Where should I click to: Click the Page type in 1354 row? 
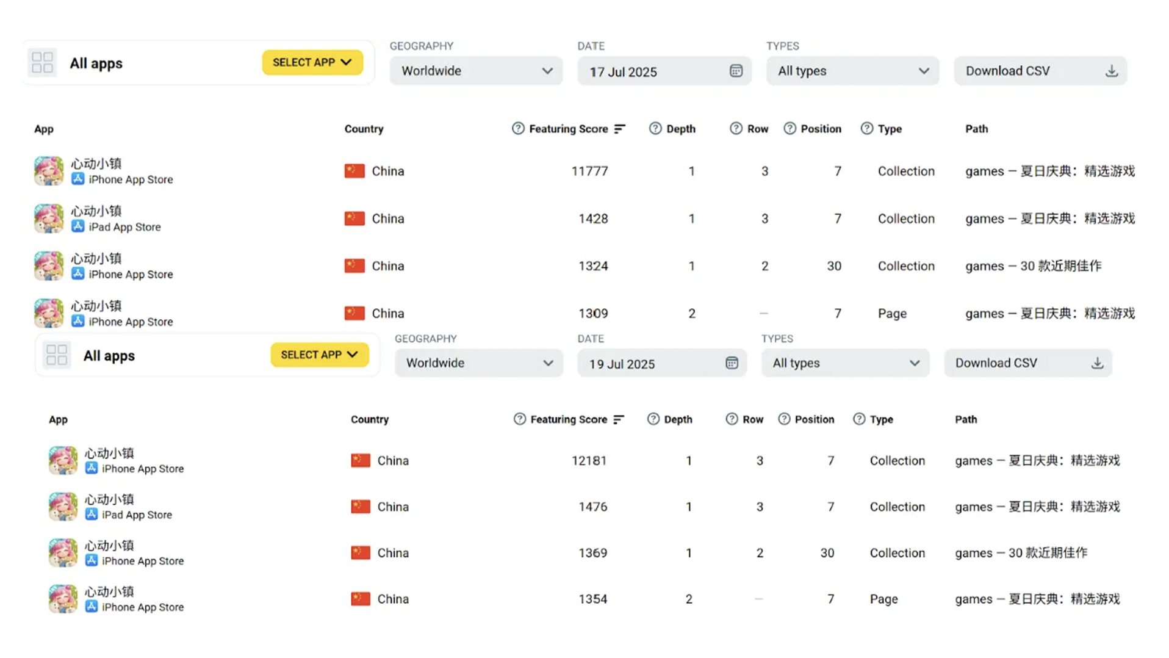pyautogui.click(x=883, y=599)
